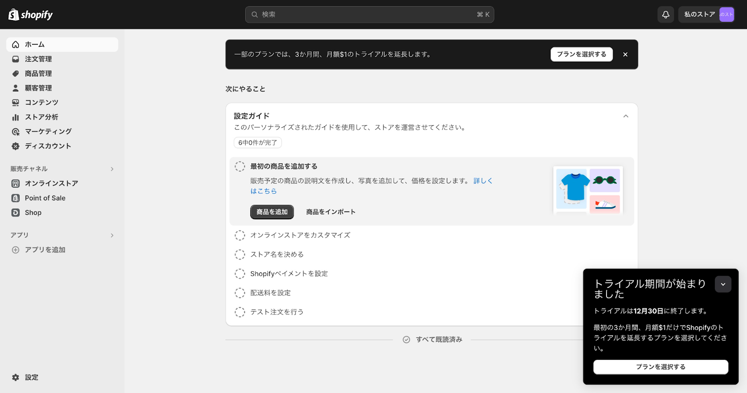Click the store avatar in top bar
This screenshot has width=747, height=393.
click(726, 14)
